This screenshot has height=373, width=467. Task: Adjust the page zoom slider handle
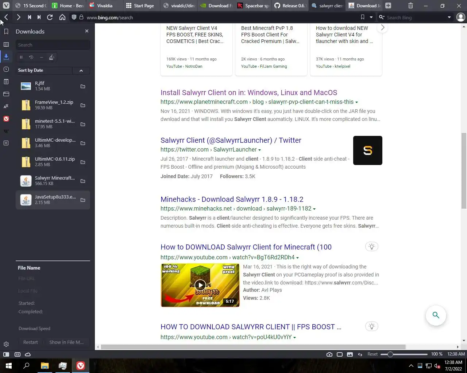coord(390,354)
